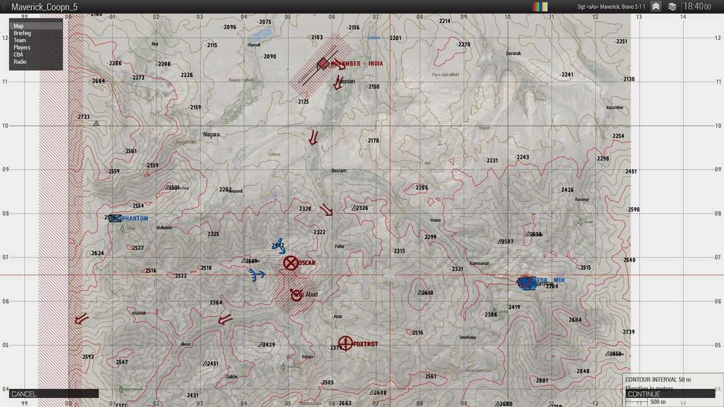The height and width of the screenshot is (407, 724).
Task: Click the mission clock showing 18:40
Action: (x=697, y=7)
